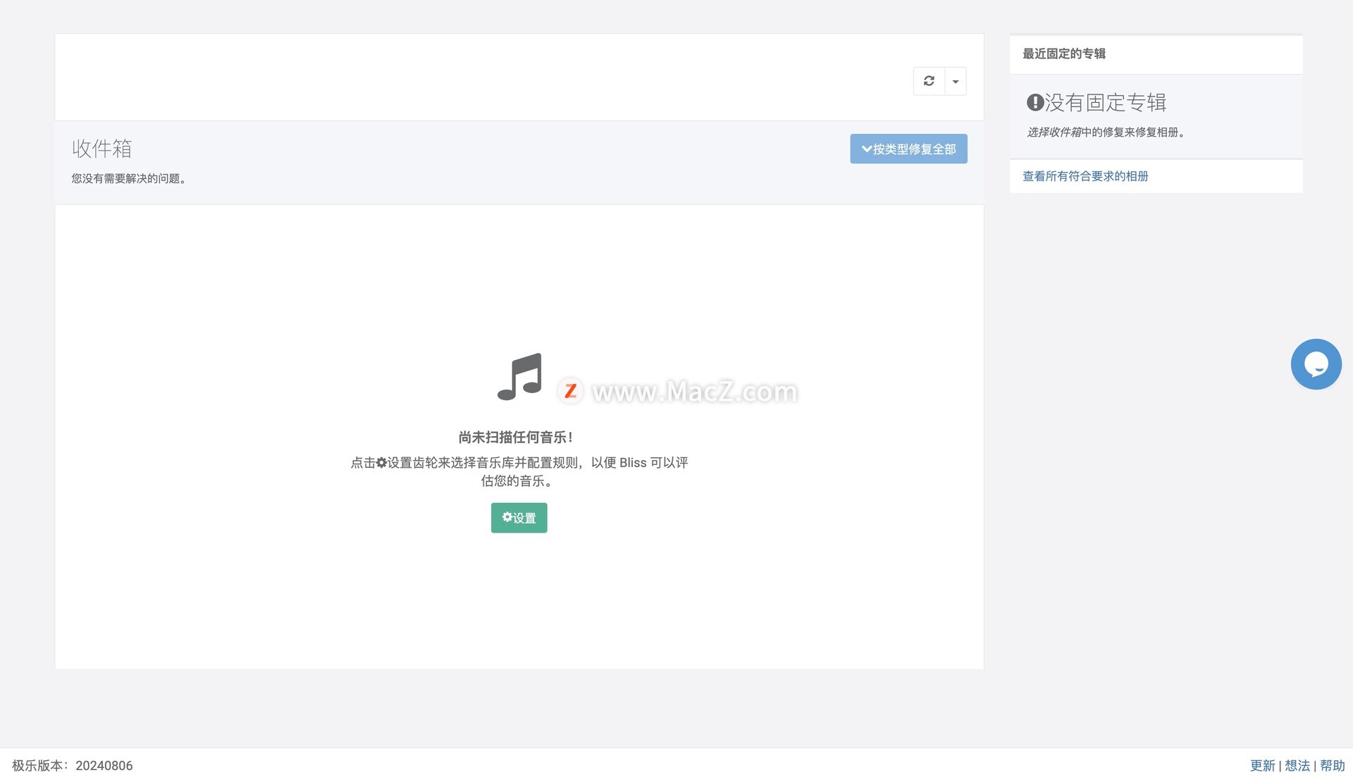Image resolution: width=1353 pixels, height=782 pixels.
Task: Open the dropdown caret beside refresh
Action: [x=956, y=81]
